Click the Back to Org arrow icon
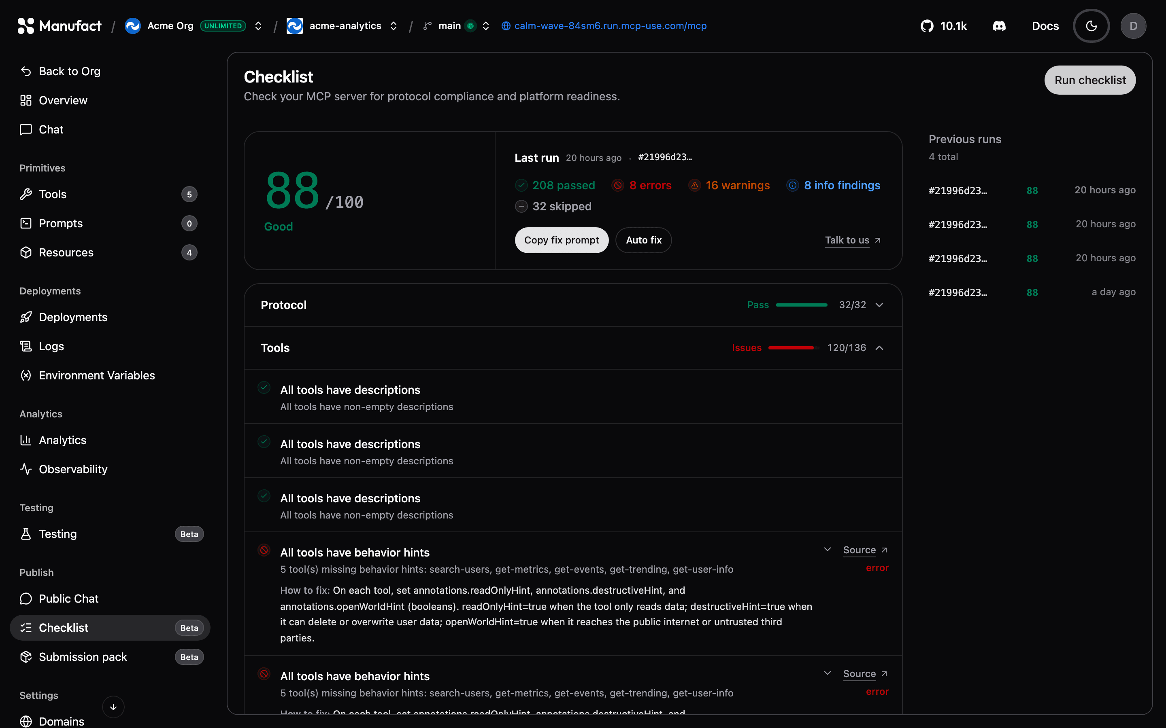 (26, 71)
